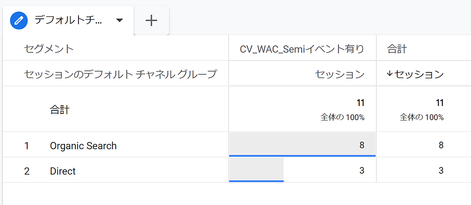
Task: Toggle sort on ↓セッション total column
Action: 415,74
